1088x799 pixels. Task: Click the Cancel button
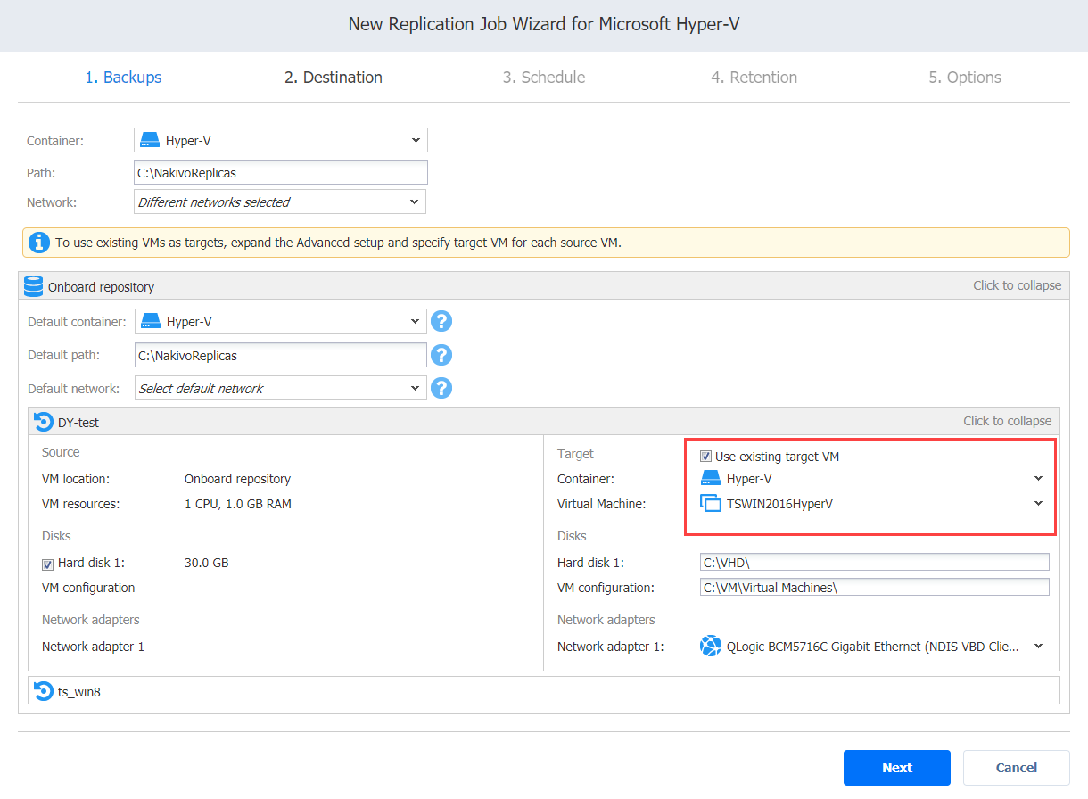(1017, 768)
